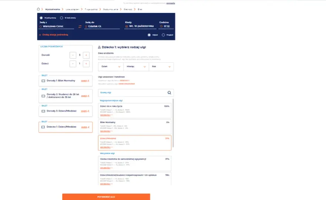Image resolution: width=326 pixels, height=200 pixels.
Task: Decrease Dorośli count with minus
Action: [73, 55]
